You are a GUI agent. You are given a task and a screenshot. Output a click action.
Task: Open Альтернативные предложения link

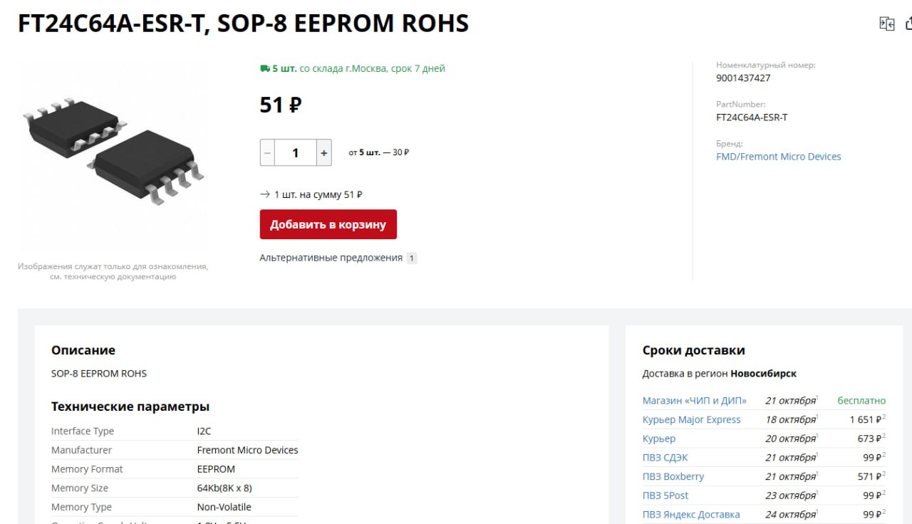(331, 258)
